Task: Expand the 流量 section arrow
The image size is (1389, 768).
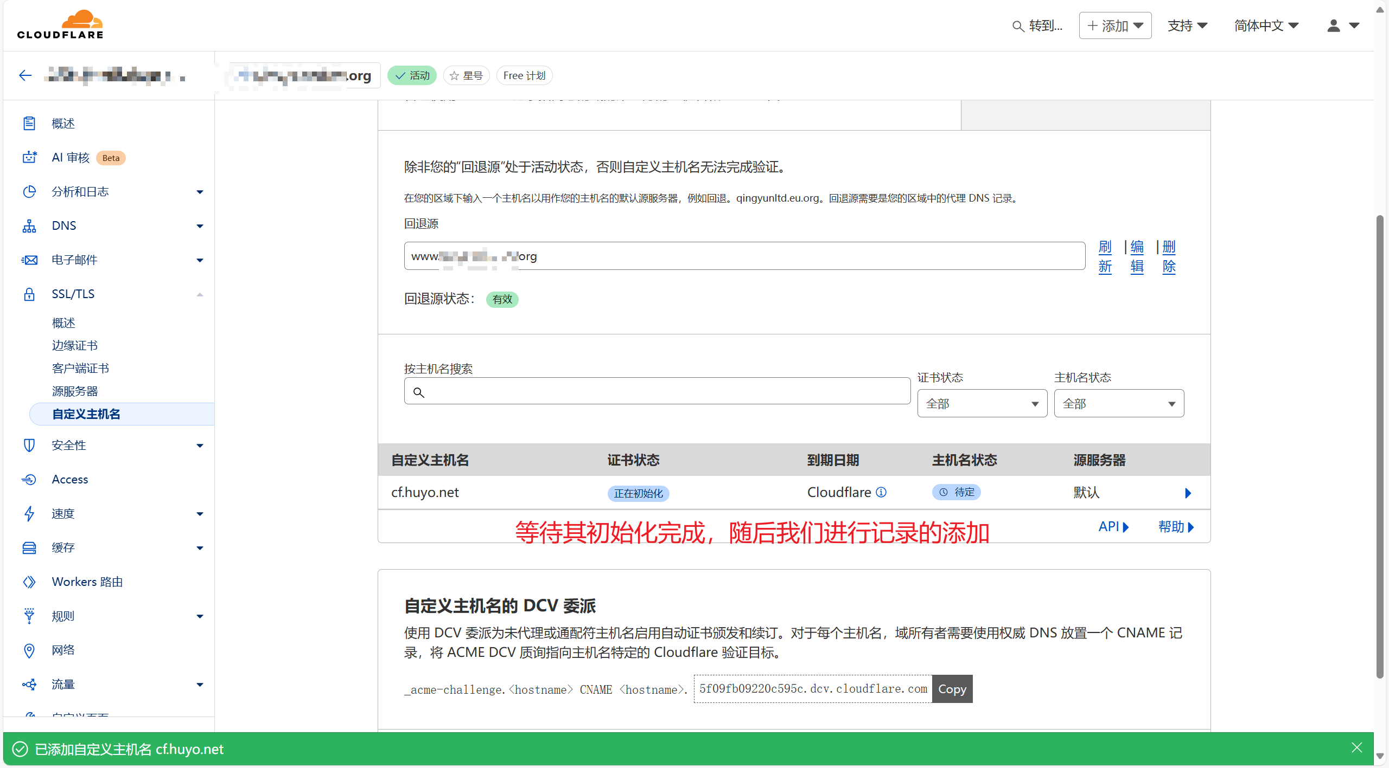Action: click(x=200, y=685)
